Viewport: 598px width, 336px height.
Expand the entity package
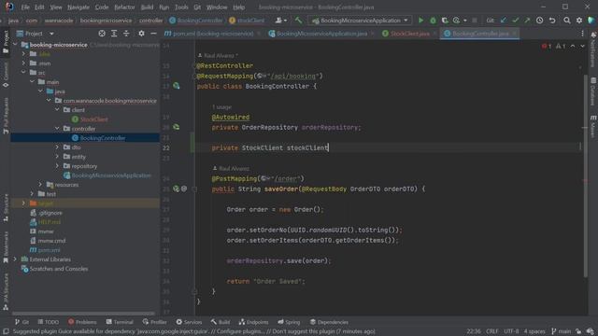57,157
